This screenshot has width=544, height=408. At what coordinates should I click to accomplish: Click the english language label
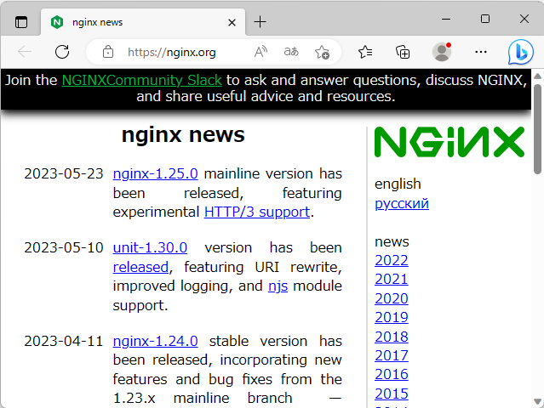click(398, 184)
